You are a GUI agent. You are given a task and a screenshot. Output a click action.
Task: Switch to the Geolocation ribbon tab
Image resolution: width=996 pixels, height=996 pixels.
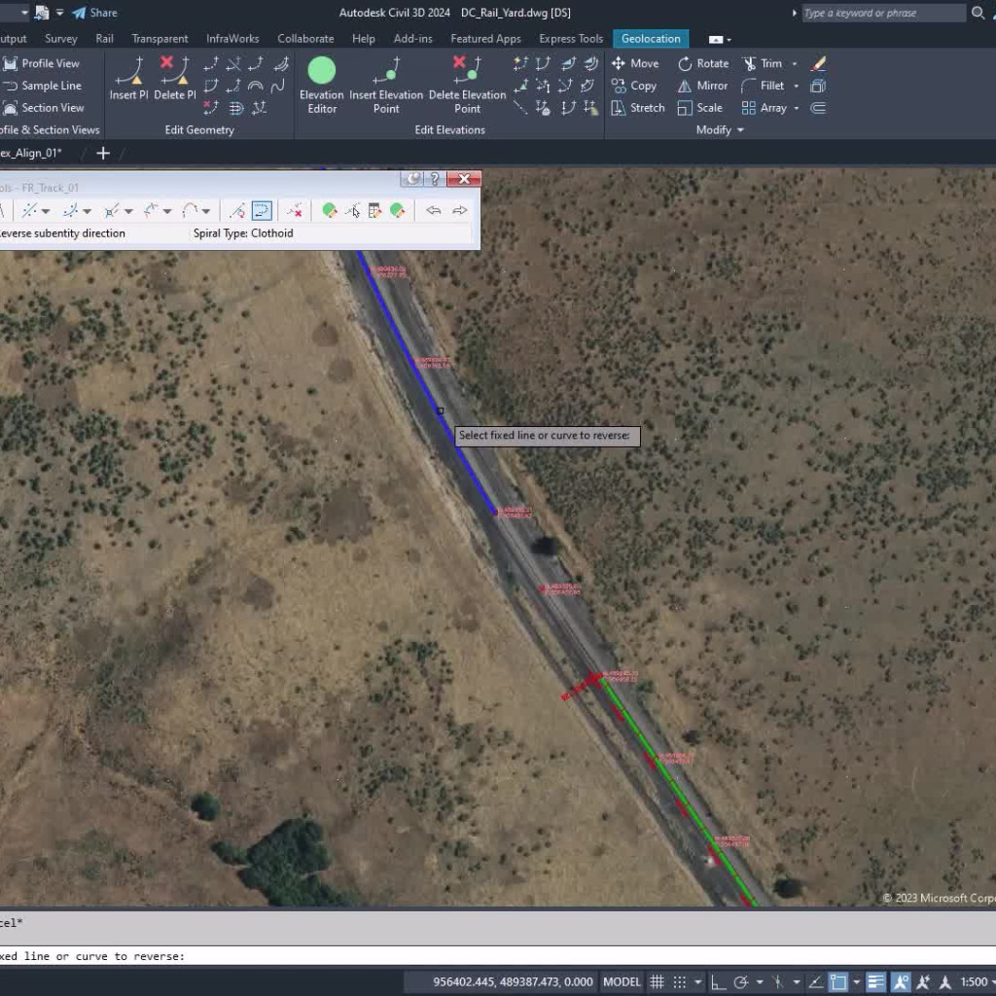tap(650, 39)
